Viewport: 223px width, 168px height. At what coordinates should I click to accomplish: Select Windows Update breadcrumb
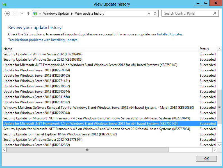pyautogui.click(x=56, y=13)
